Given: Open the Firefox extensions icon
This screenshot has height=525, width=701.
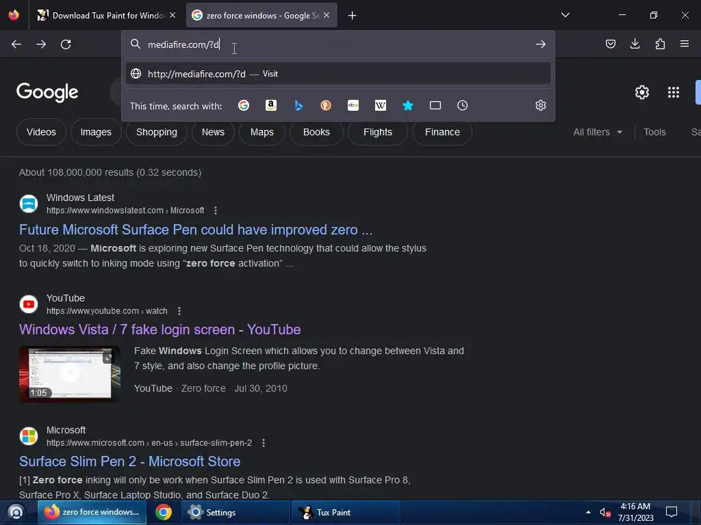Looking at the screenshot, I should coord(660,44).
